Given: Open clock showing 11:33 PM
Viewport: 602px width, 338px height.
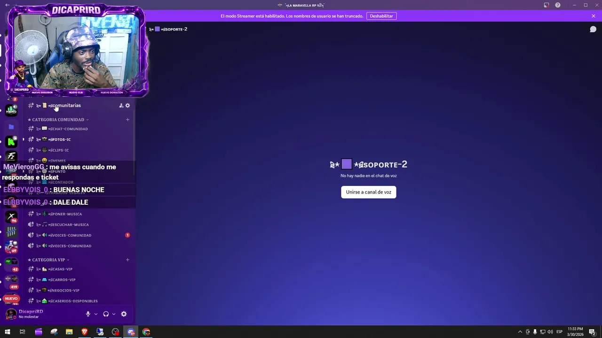Looking at the screenshot, I should point(575,332).
